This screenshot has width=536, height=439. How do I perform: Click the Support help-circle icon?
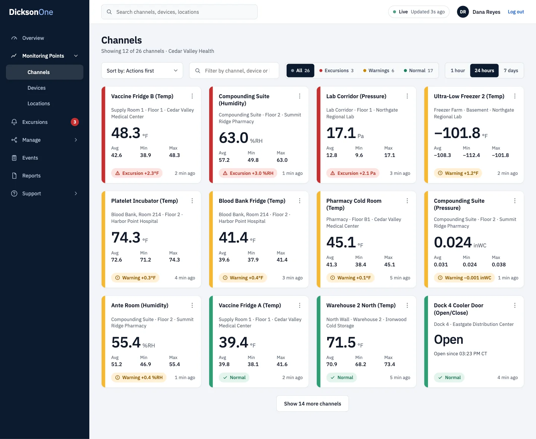coord(14,193)
